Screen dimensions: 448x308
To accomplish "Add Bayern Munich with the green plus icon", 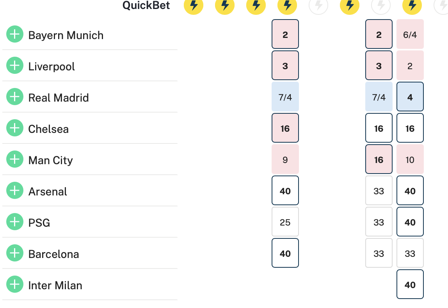I will (15, 34).
